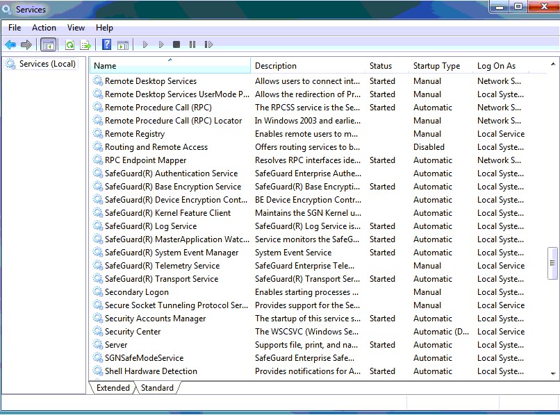This screenshot has width=560, height=415.
Task: Select SafeGuard(R) System Event Manager
Action: click(x=172, y=253)
